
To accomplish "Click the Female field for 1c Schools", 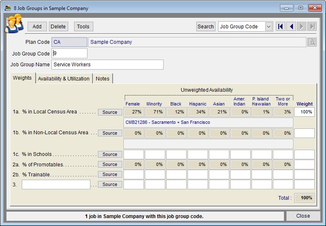I will coord(133,155).
